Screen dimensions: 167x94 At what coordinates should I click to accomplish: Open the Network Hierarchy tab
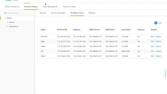pyautogui.click(x=12, y=7)
